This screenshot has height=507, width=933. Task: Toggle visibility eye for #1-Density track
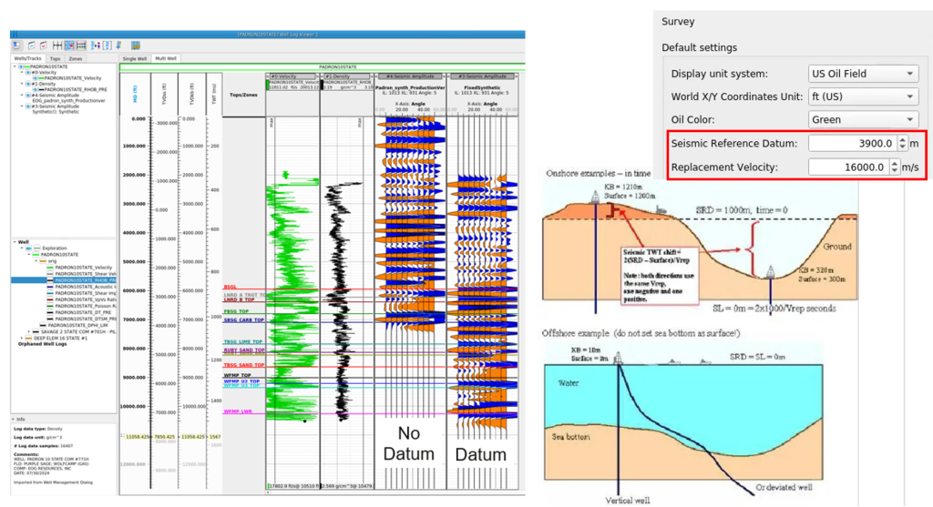(x=28, y=84)
